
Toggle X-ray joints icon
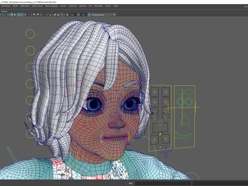[x=61, y=14]
